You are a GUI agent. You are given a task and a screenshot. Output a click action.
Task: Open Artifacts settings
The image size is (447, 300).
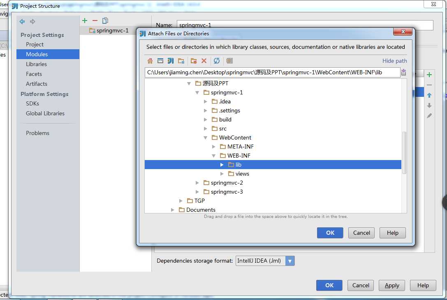click(x=37, y=84)
